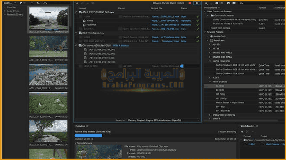286x160 pixels.
Task: Select the A002_C018_09228W aerial forest thumbnail
Action: click(48, 103)
